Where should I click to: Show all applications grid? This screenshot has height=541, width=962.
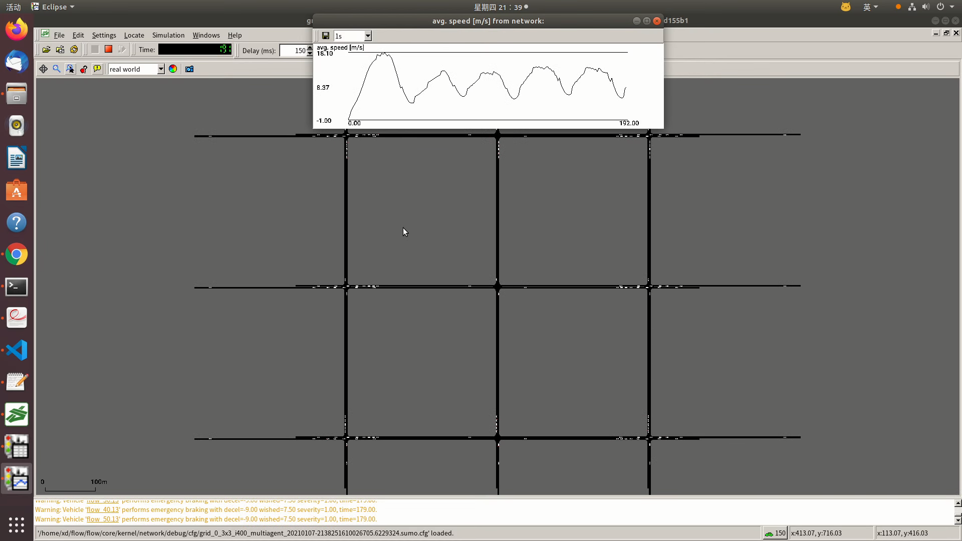[x=17, y=524]
